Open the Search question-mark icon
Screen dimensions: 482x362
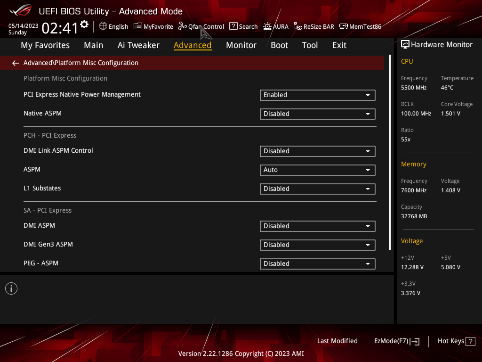[x=233, y=26]
